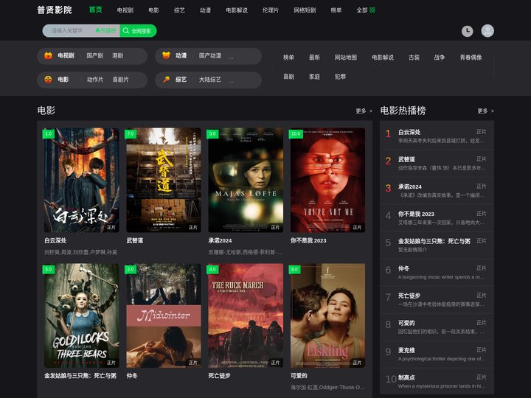Click the 热搜榜 flame label in search box

point(105,31)
